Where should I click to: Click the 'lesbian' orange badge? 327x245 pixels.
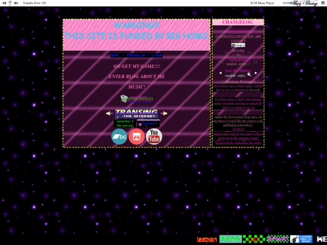[207, 239]
